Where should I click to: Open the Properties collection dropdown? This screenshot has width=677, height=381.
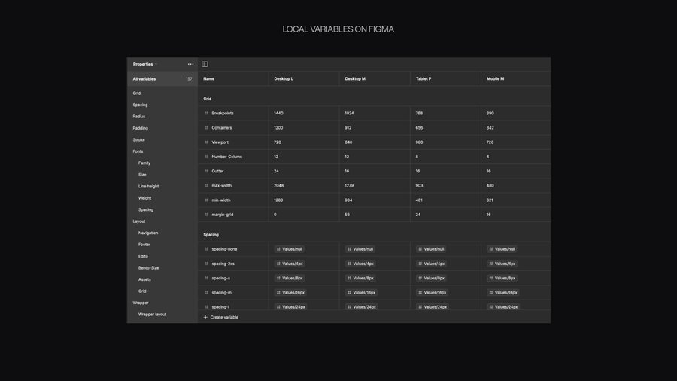145,64
